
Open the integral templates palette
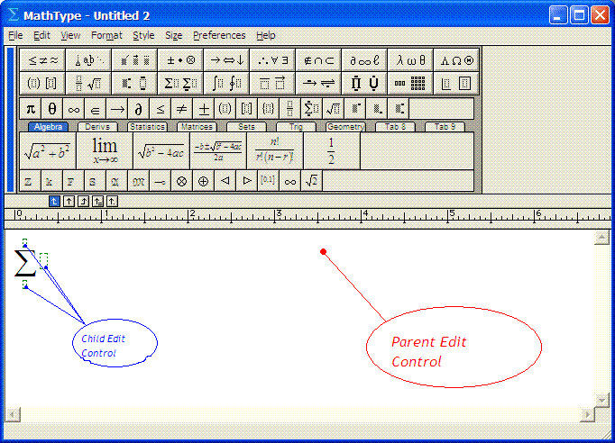pyautogui.click(x=226, y=83)
